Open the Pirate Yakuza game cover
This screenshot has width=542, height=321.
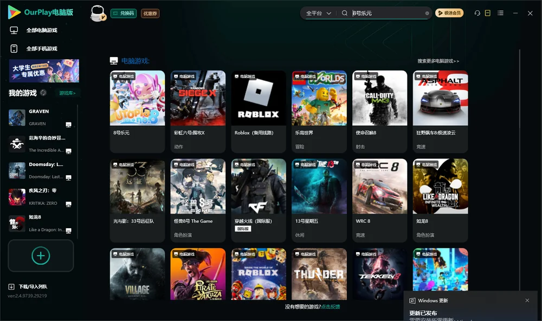[x=198, y=274]
